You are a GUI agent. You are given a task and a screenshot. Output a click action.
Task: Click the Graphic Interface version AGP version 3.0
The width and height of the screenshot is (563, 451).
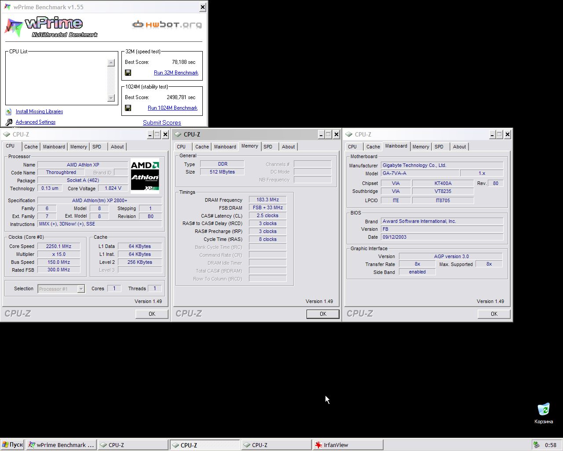451,256
